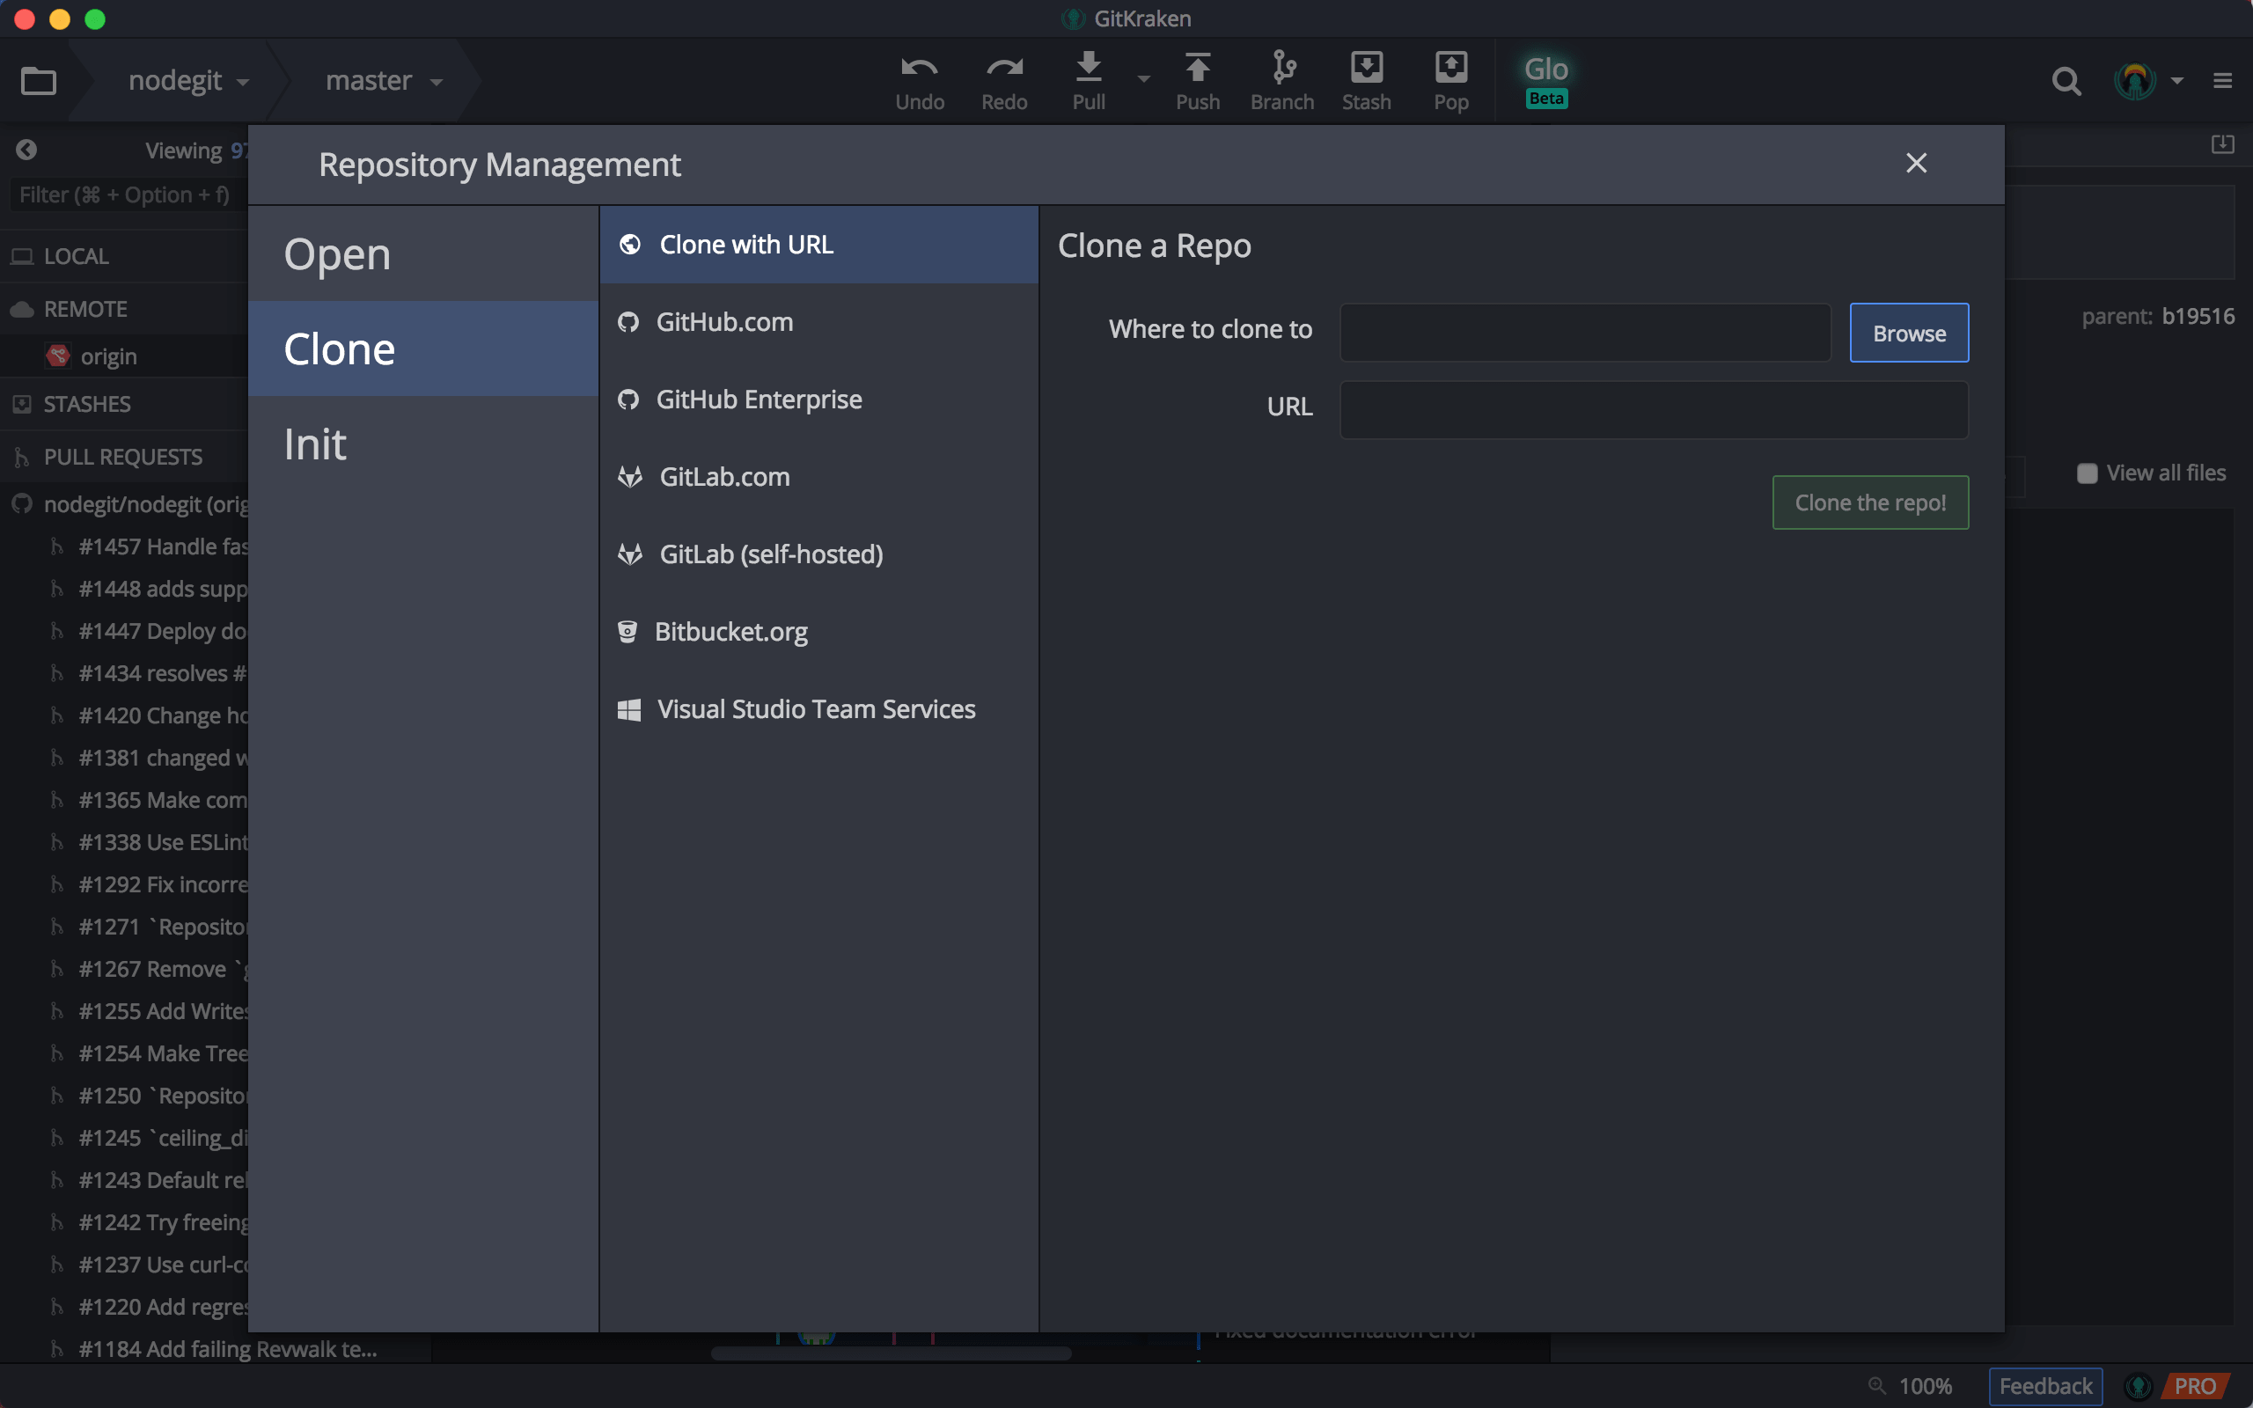Image resolution: width=2253 pixels, height=1408 pixels.
Task: Open Glo Beta boards
Action: pos(1545,80)
